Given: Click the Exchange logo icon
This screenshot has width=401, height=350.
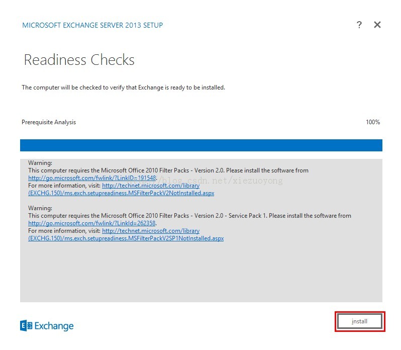Looking at the screenshot, I should (26, 326).
